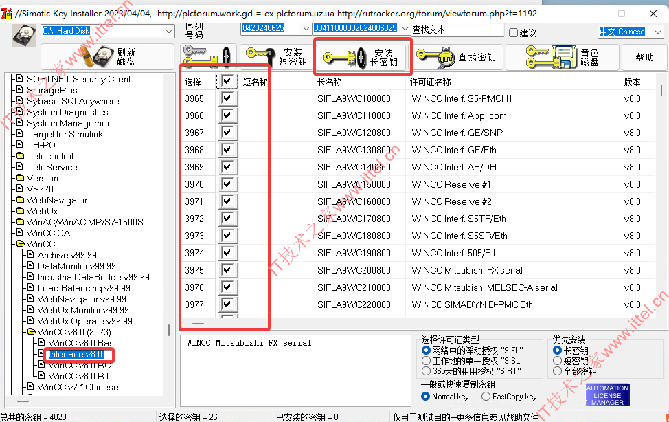The width and height of the screenshot is (669, 422).
Task: Open the WebUx folder node
Action: (x=42, y=211)
